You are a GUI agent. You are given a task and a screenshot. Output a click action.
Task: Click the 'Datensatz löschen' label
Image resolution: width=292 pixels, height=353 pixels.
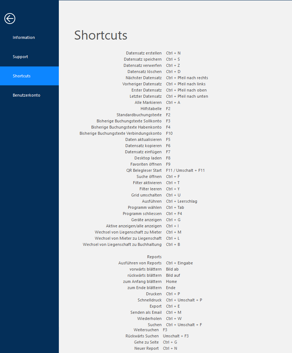(x=144, y=72)
